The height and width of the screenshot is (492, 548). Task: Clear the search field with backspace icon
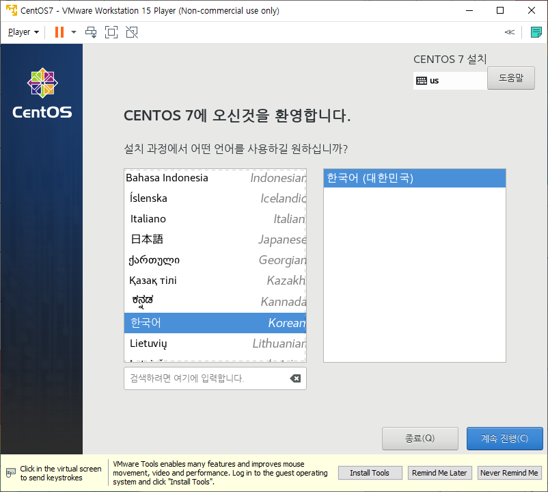pos(295,378)
